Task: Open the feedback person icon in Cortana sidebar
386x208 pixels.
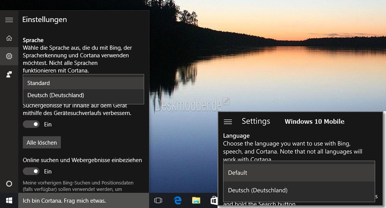Action: click(9, 74)
